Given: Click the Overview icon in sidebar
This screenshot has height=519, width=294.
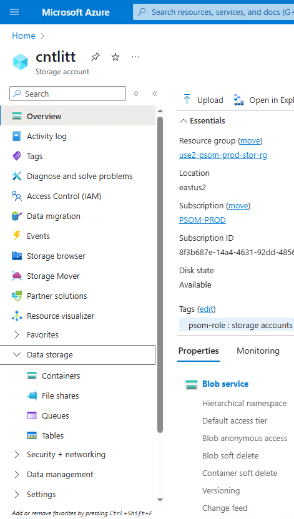Looking at the screenshot, I should point(17,116).
